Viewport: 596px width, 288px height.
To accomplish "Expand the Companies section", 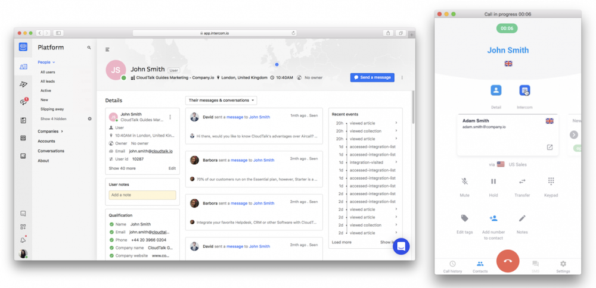I will click(50, 132).
